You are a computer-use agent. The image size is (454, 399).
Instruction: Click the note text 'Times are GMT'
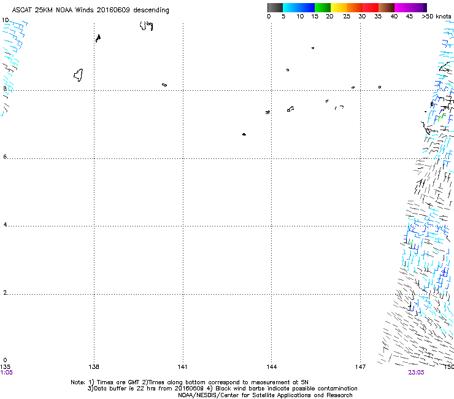(118, 382)
